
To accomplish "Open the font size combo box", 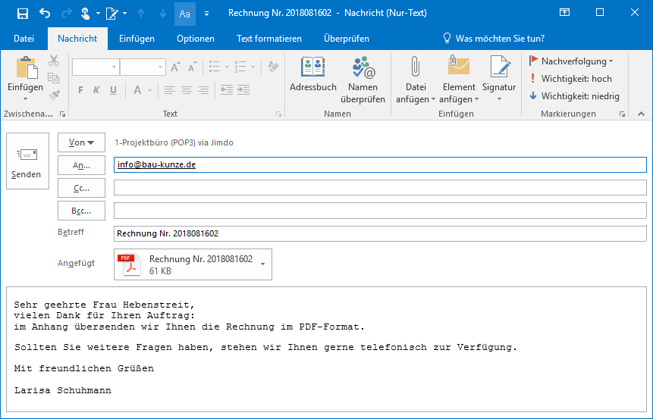I will coord(143,67).
